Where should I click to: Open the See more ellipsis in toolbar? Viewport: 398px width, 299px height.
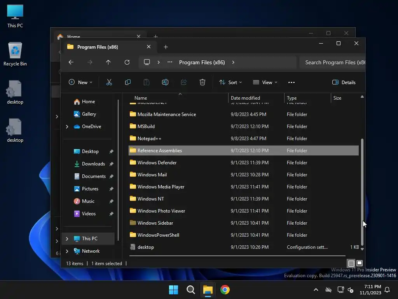292,83
